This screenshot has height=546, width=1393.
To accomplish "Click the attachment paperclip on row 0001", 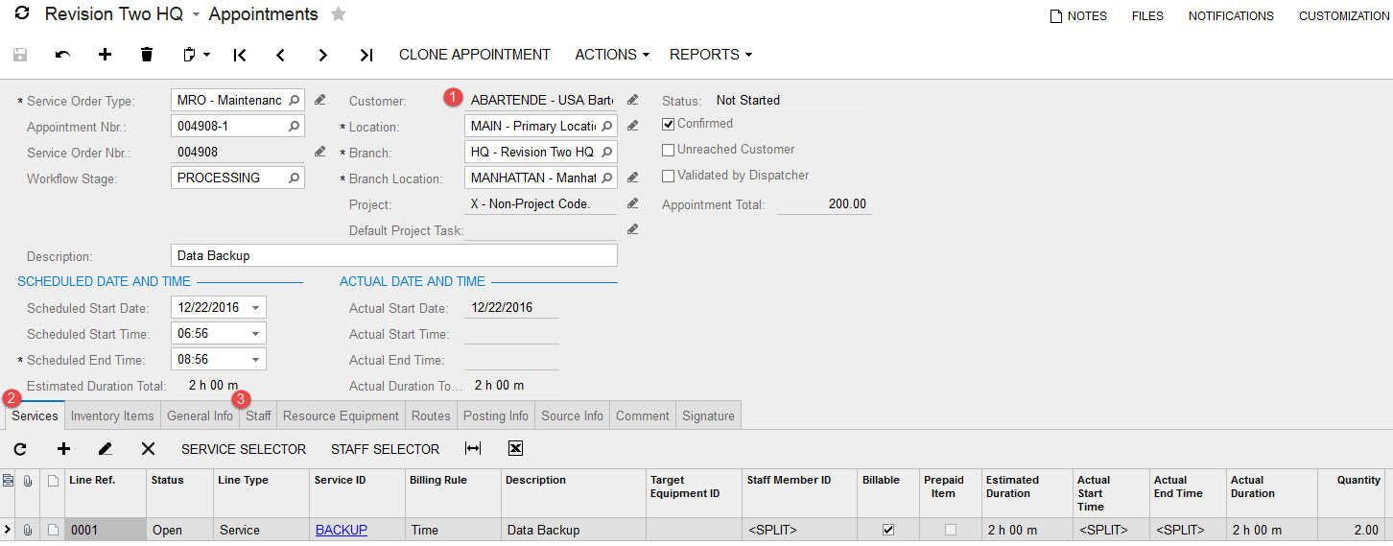I will pyautogui.click(x=28, y=530).
